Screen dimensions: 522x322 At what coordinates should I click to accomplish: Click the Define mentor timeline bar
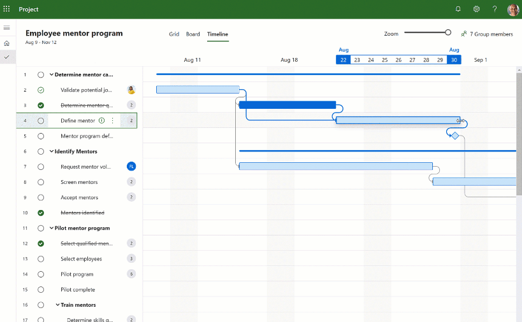[398, 120]
